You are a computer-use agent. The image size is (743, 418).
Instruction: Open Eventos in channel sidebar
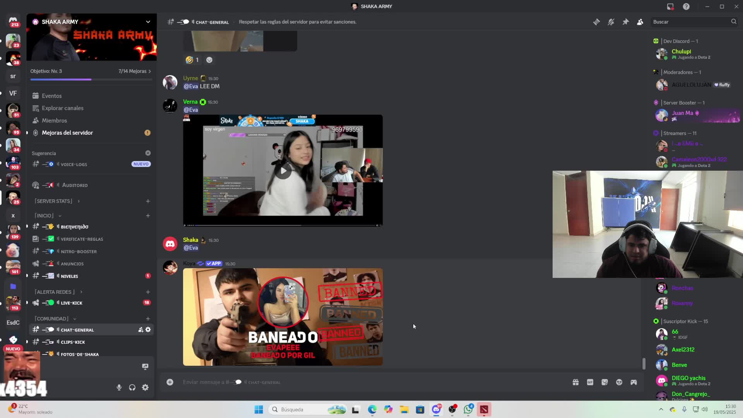[x=91, y=96]
